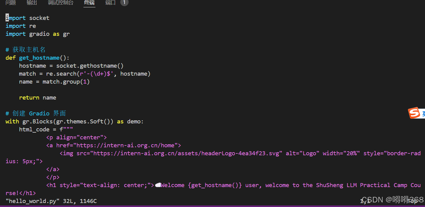Screen dimensions: 425x207
Task: Place cursor on the import socket line
Action: coord(28,18)
